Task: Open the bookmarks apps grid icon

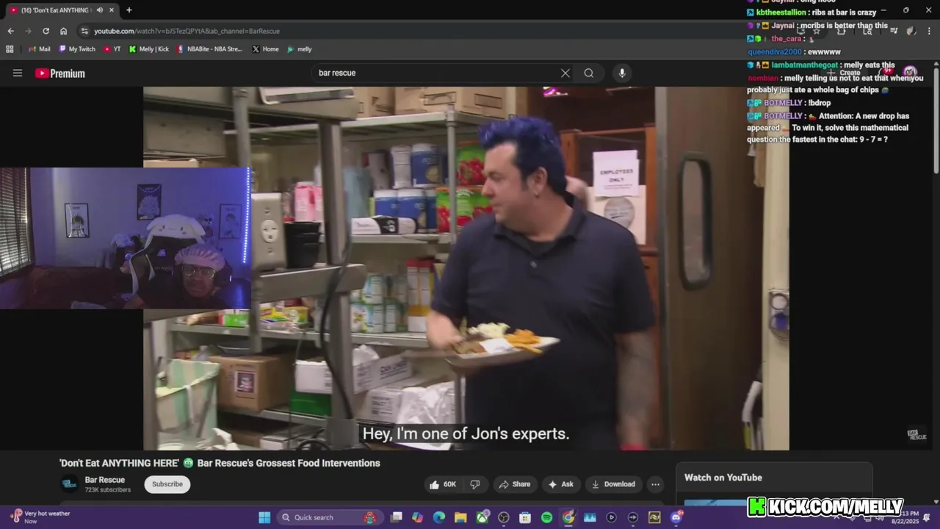Action: [x=10, y=49]
